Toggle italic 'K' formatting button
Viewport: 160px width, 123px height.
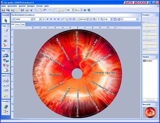pos(47,19)
